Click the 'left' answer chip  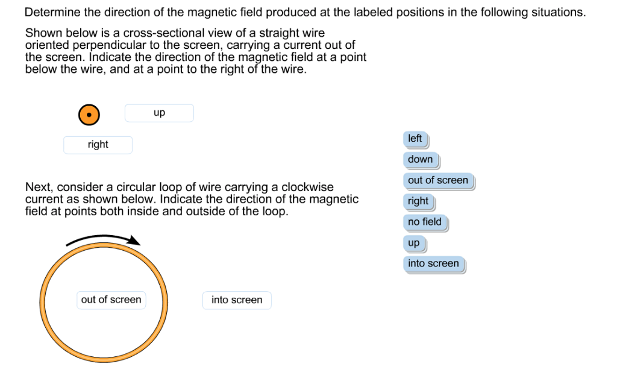point(415,139)
